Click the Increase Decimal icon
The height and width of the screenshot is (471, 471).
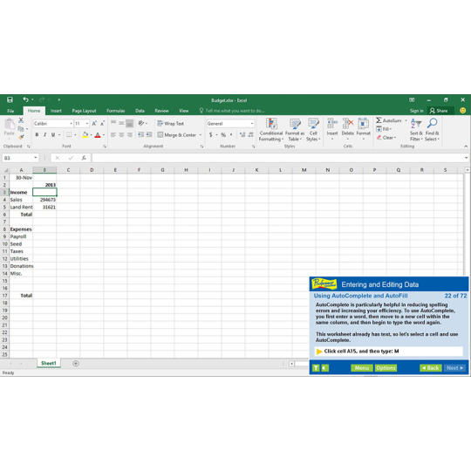click(x=242, y=135)
